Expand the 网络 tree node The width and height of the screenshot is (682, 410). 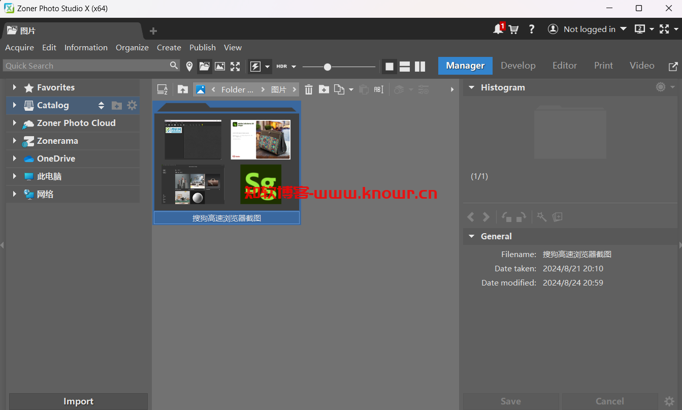[14, 194]
